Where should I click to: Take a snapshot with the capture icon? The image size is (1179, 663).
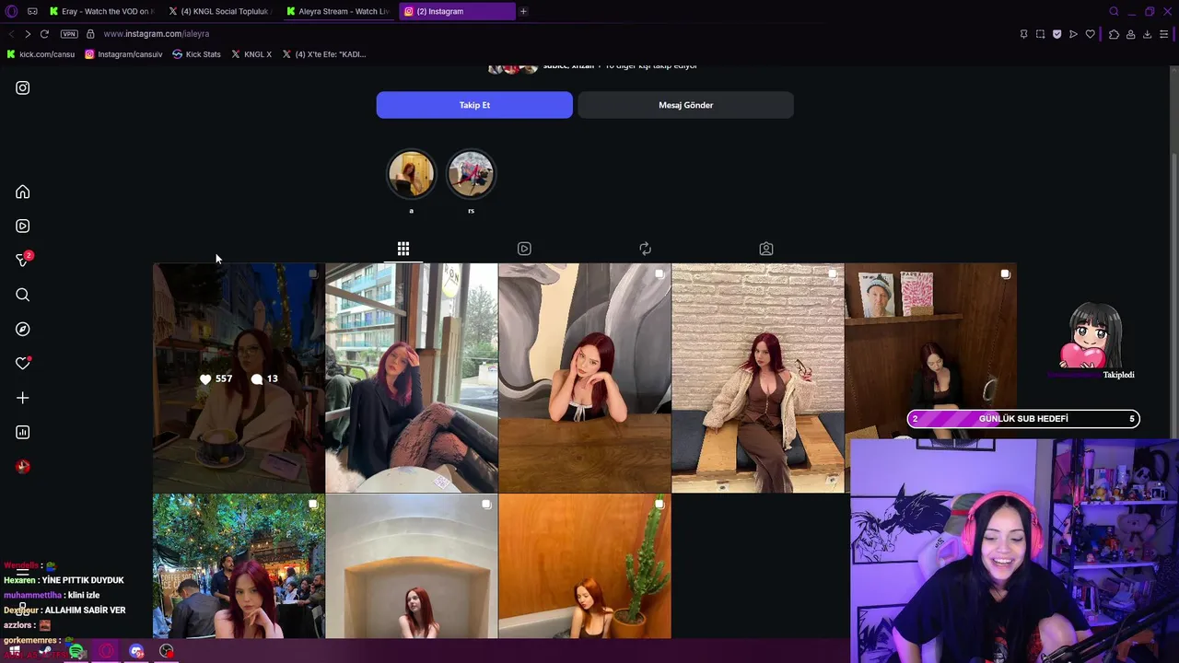tap(1041, 34)
